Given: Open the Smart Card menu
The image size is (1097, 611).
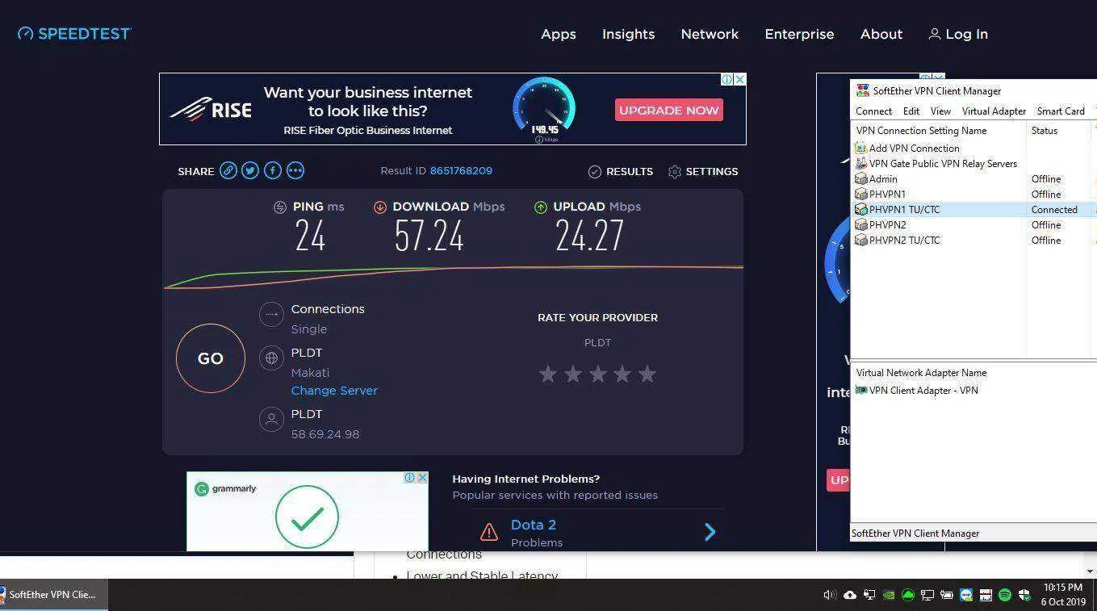Looking at the screenshot, I should tap(1061, 111).
